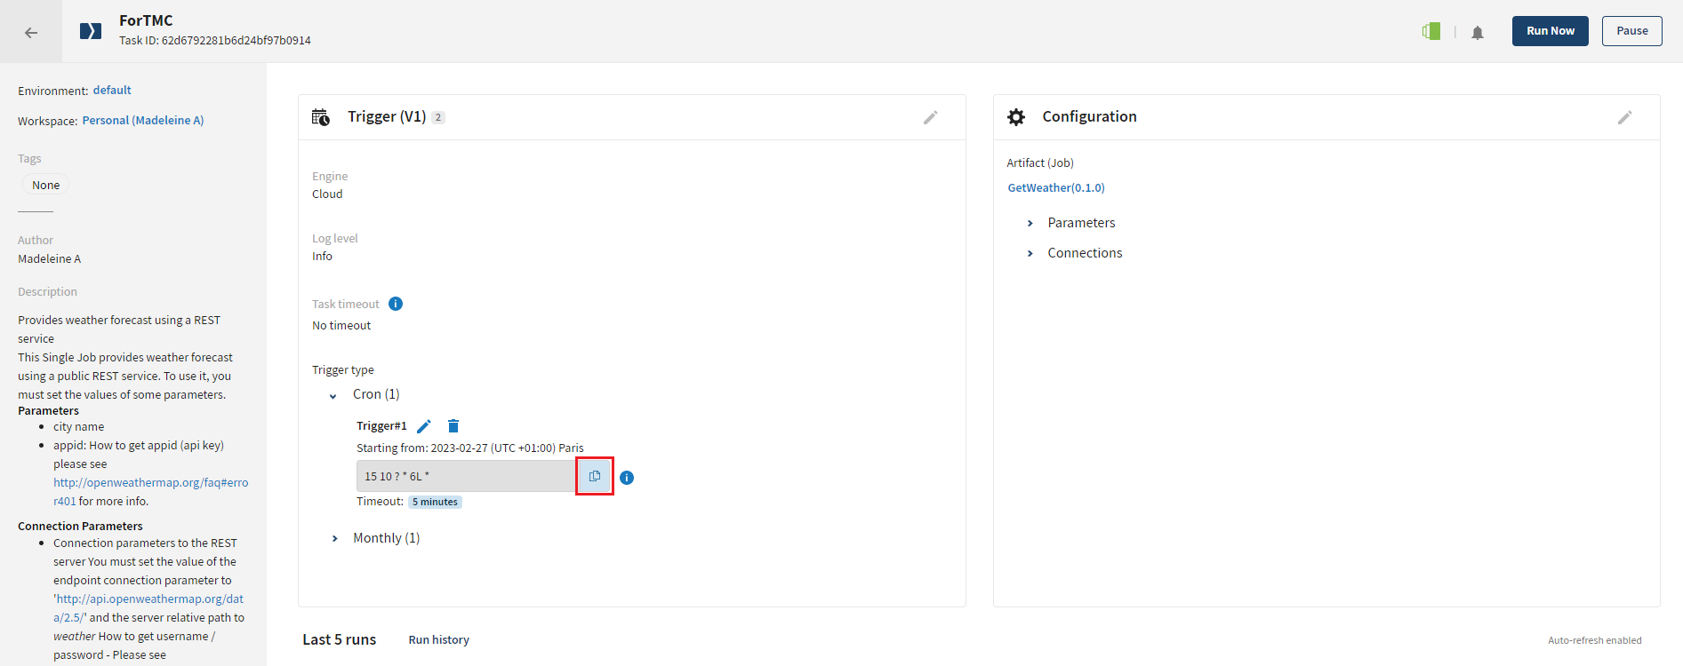Viewport: 1683px width, 666px height.
Task: Expand the Parameters section
Action: (1030, 223)
